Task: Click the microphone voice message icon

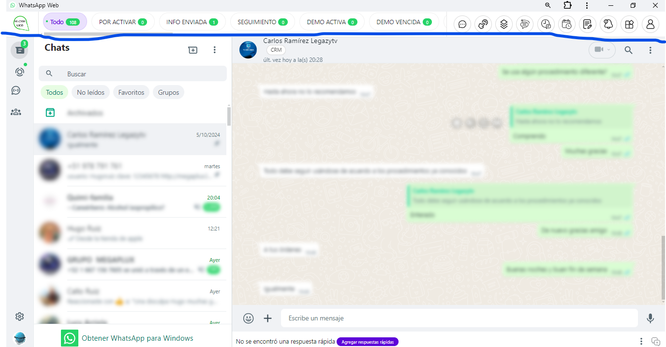Action: tap(651, 318)
